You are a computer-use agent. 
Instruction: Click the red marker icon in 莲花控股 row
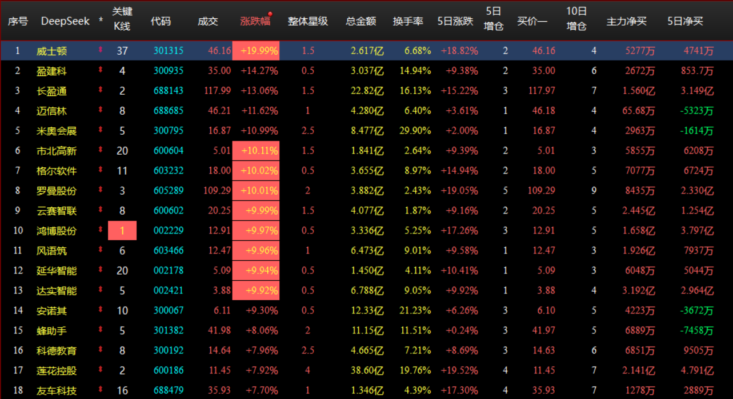point(101,370)
